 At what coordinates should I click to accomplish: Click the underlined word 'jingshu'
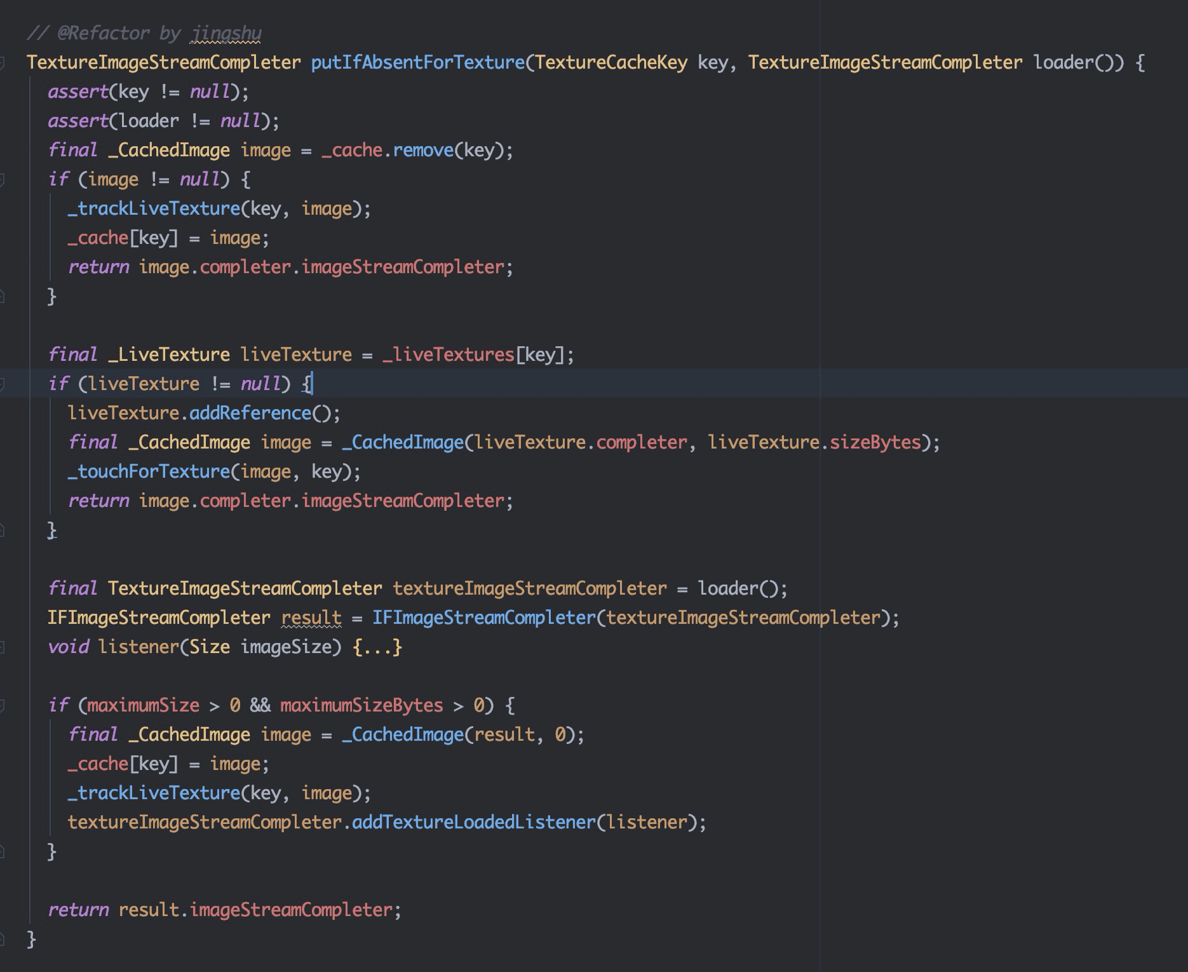tap(226, 33)
